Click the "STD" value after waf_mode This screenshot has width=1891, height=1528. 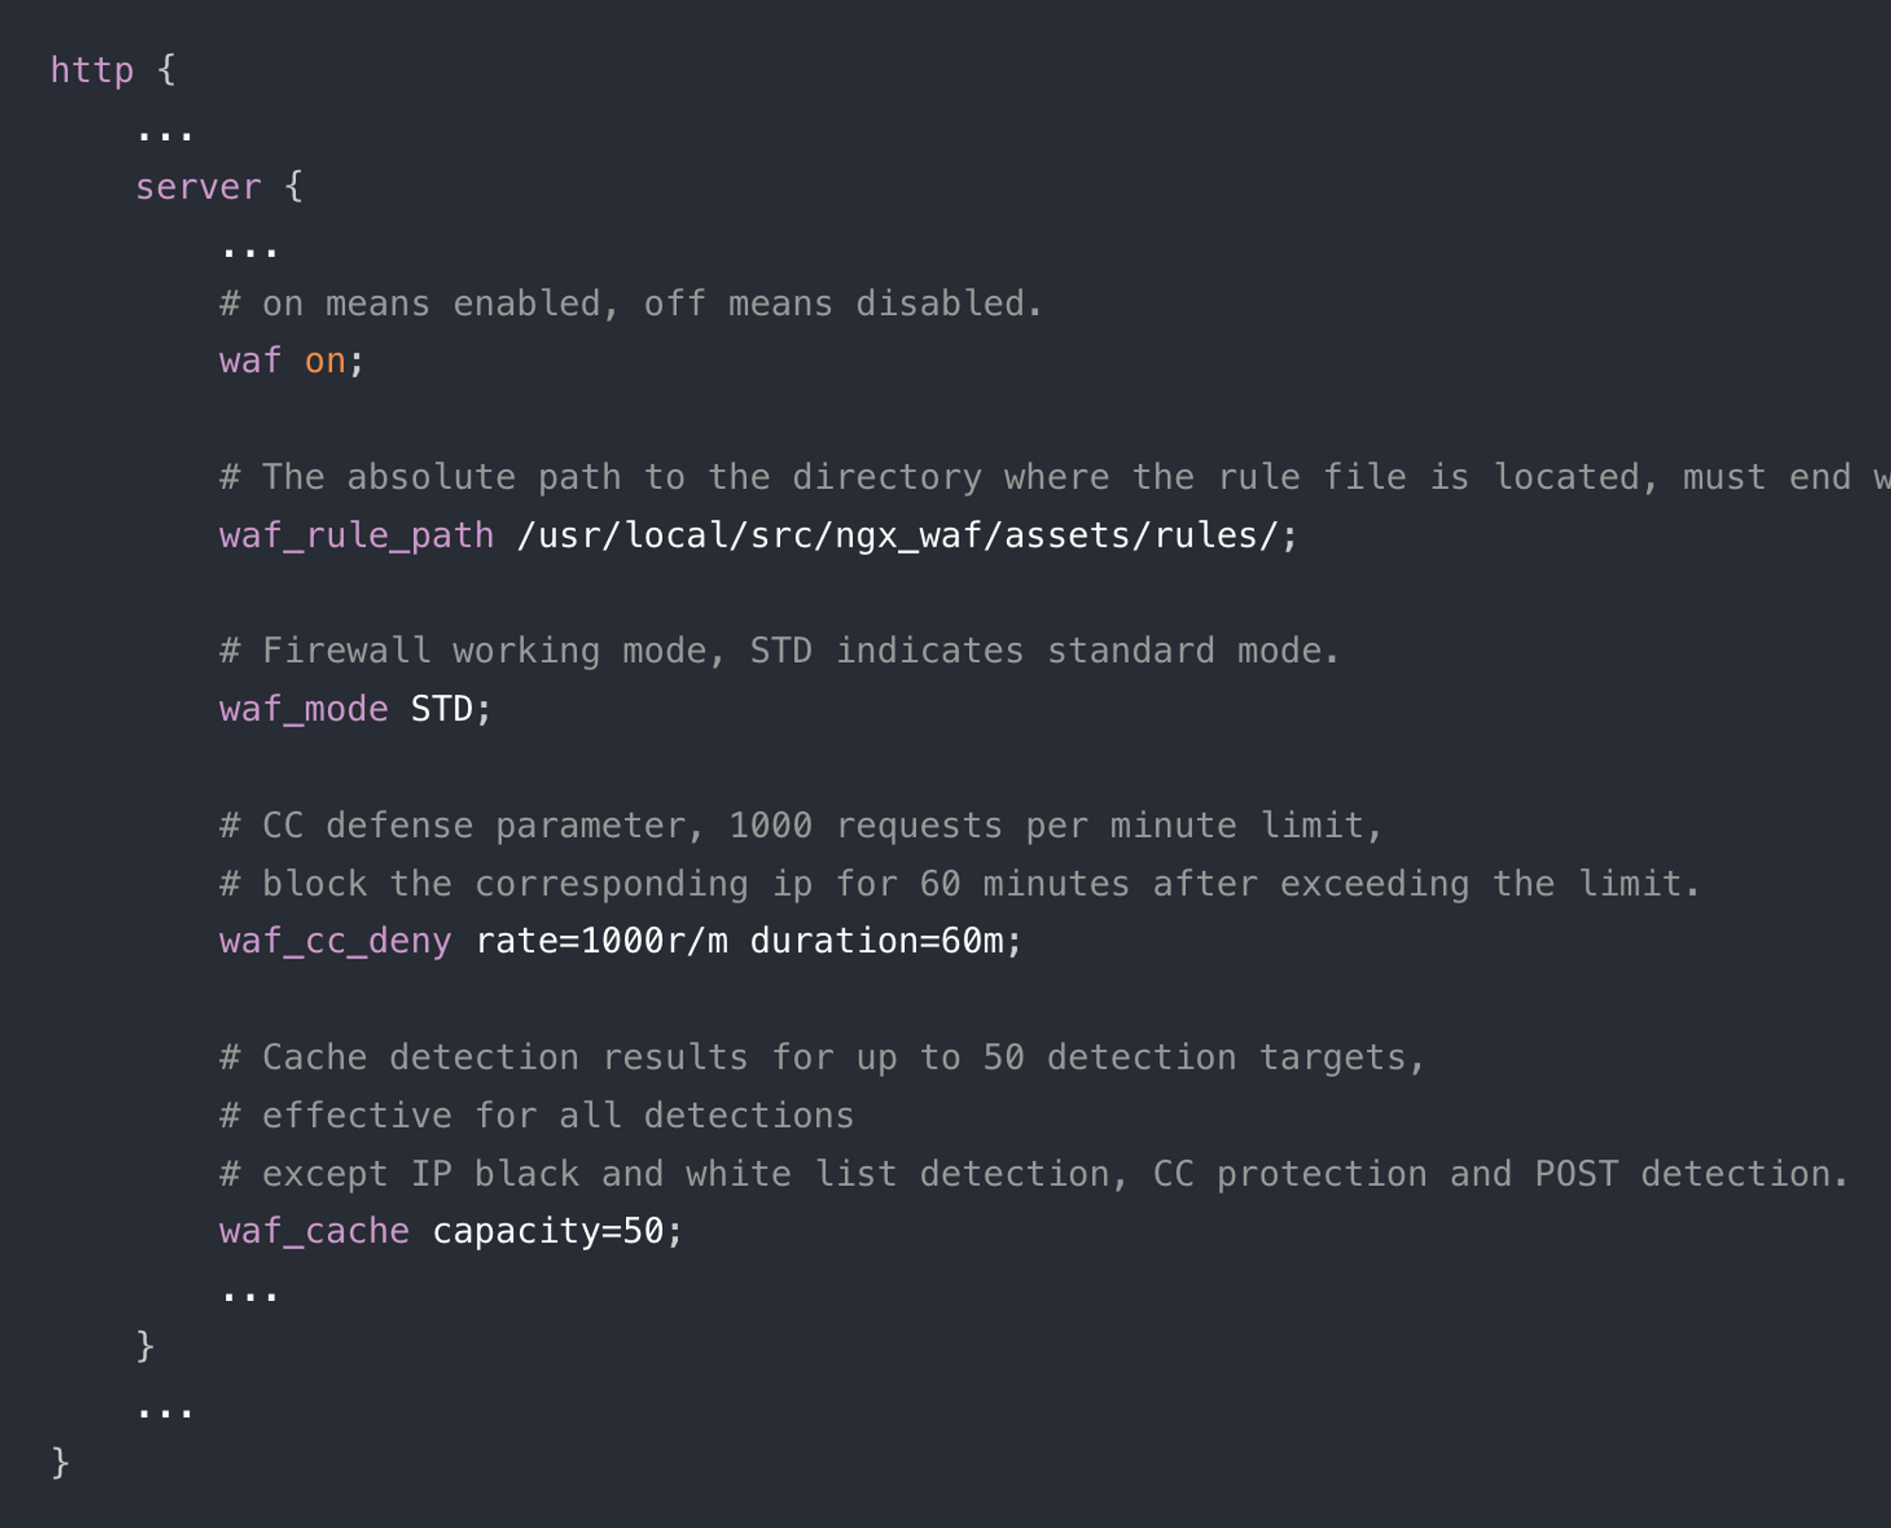click(442, 709)
